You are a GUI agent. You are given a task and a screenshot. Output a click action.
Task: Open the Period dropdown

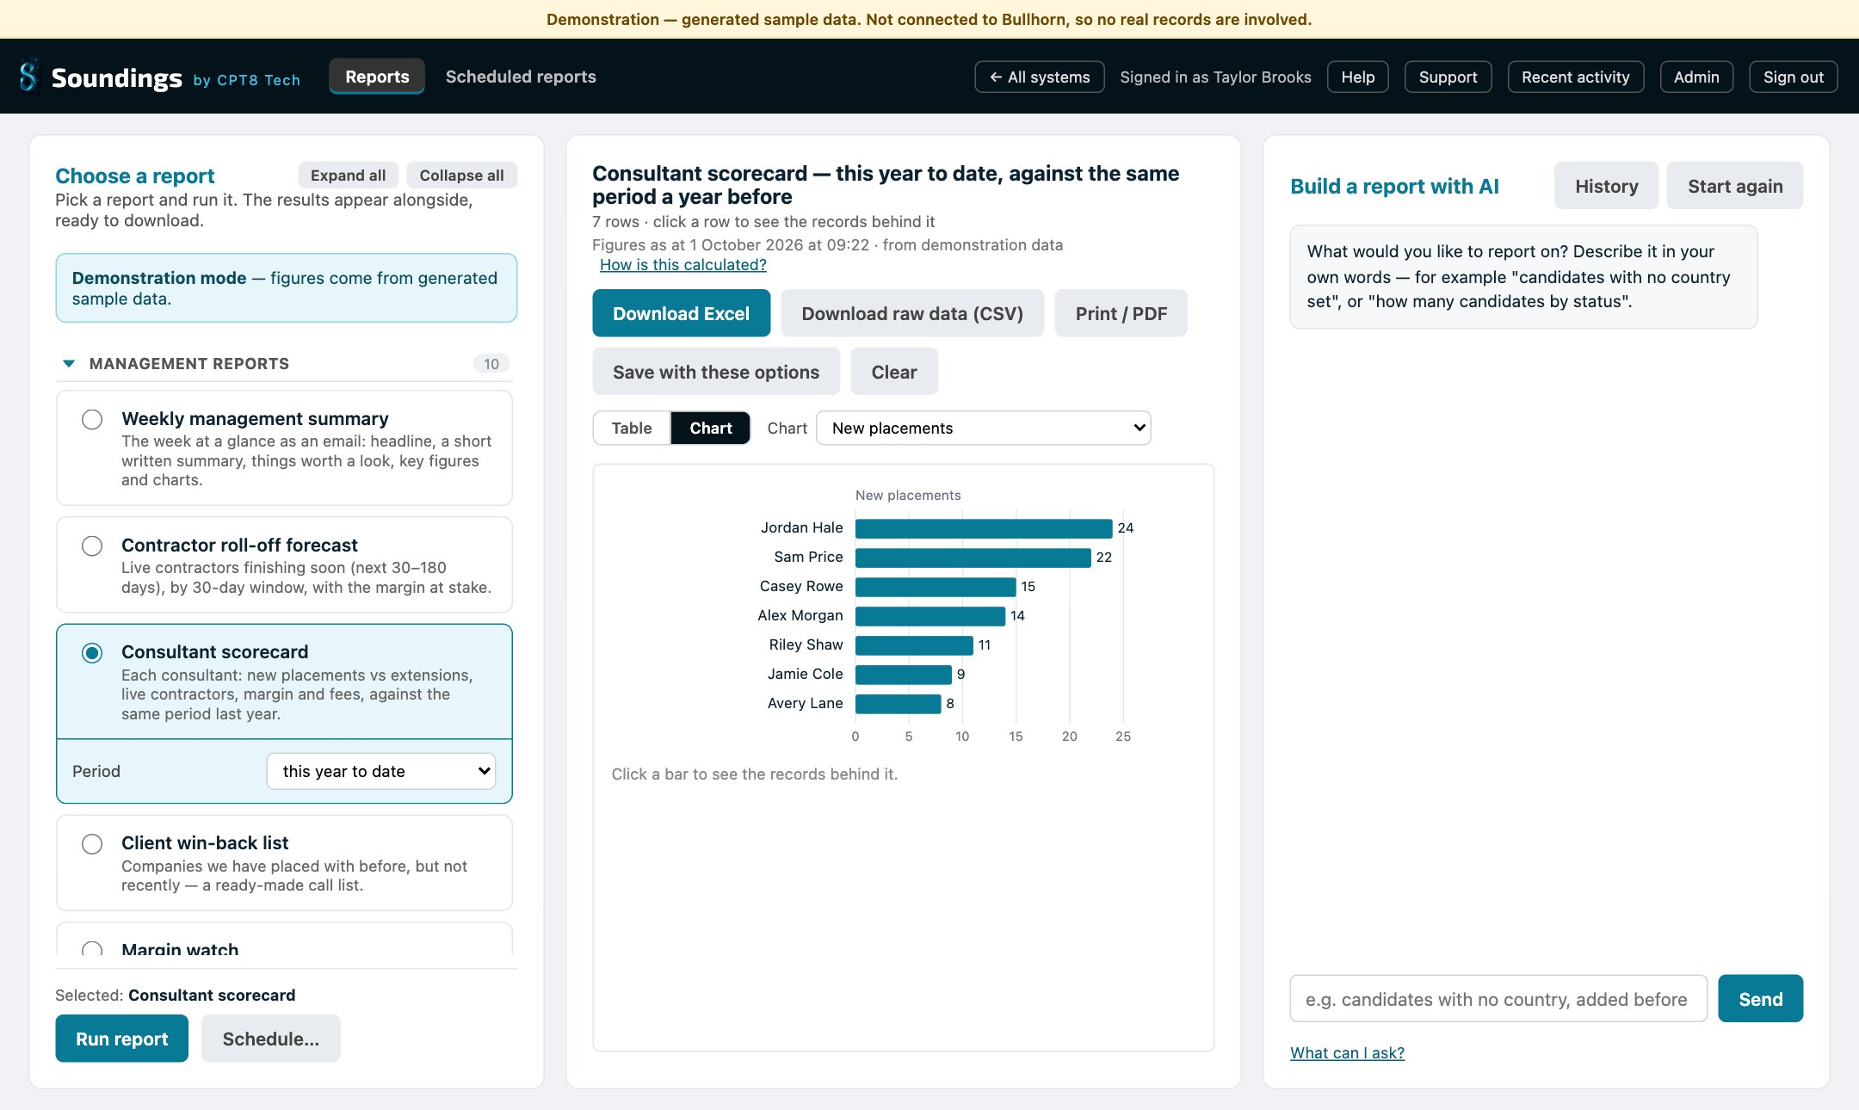click(x=381, y=771)
